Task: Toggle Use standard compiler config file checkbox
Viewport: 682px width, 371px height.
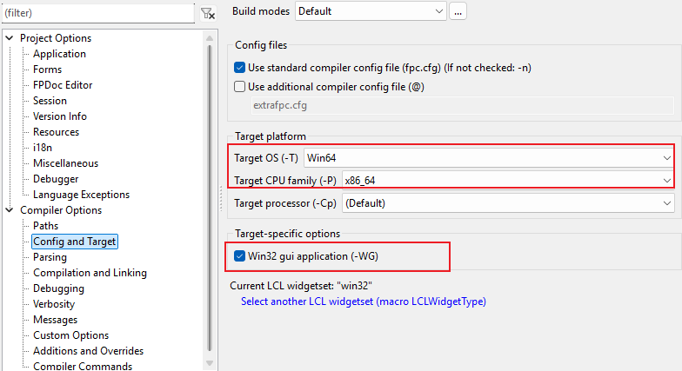Action: (x=239, y=68)
